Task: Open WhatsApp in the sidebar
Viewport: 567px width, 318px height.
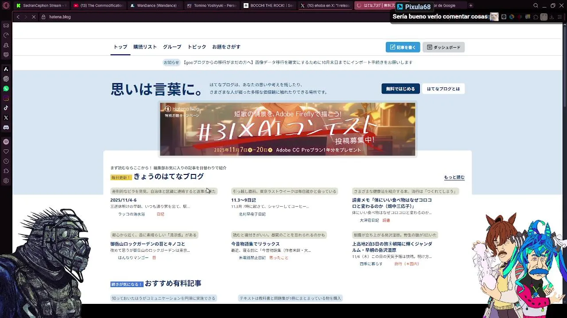Action: [6, 89]
